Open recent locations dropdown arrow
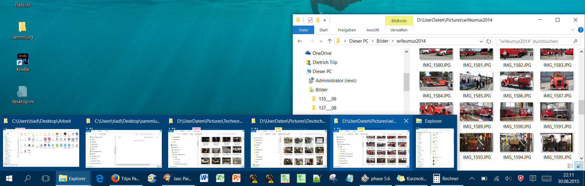Image resolution: width=585 pixels, height=186 pixels. [321, 41]
